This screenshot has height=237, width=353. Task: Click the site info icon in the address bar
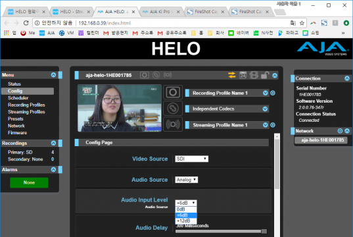pyautogui.click(x=37, y=23)
